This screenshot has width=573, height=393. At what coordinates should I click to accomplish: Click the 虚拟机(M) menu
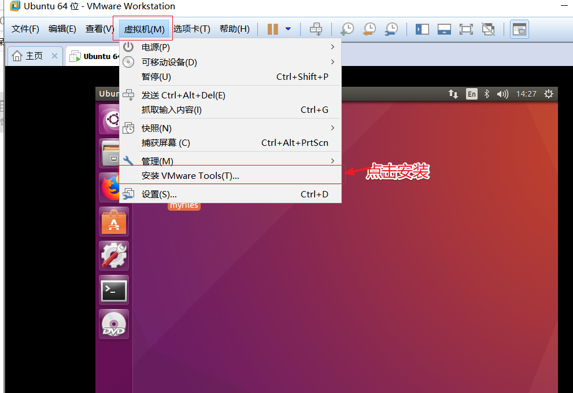[145, 29]
